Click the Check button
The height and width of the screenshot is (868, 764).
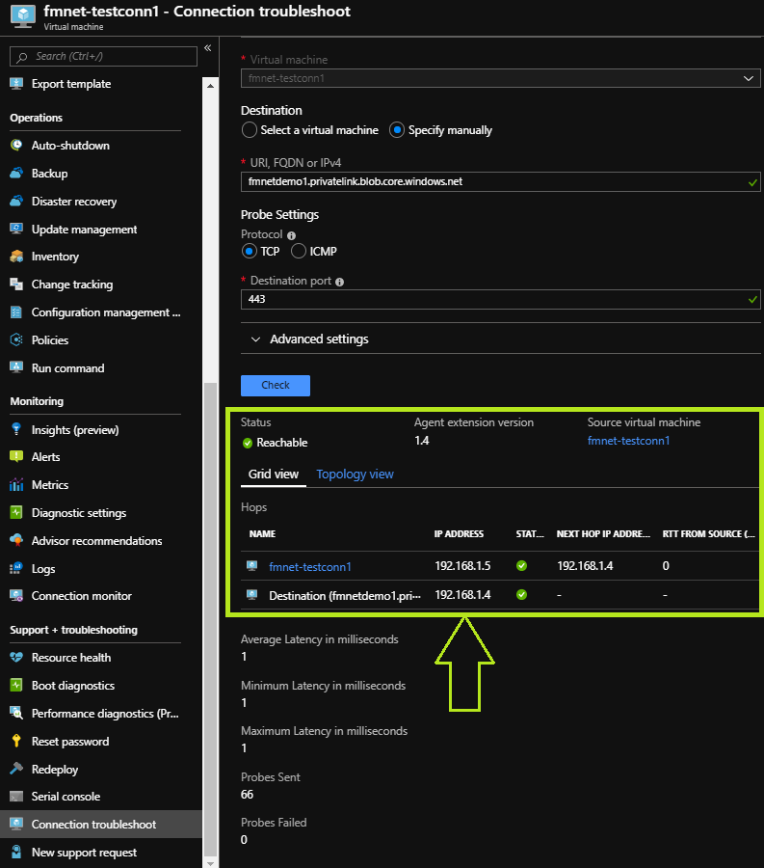click(x=276, y=385)
